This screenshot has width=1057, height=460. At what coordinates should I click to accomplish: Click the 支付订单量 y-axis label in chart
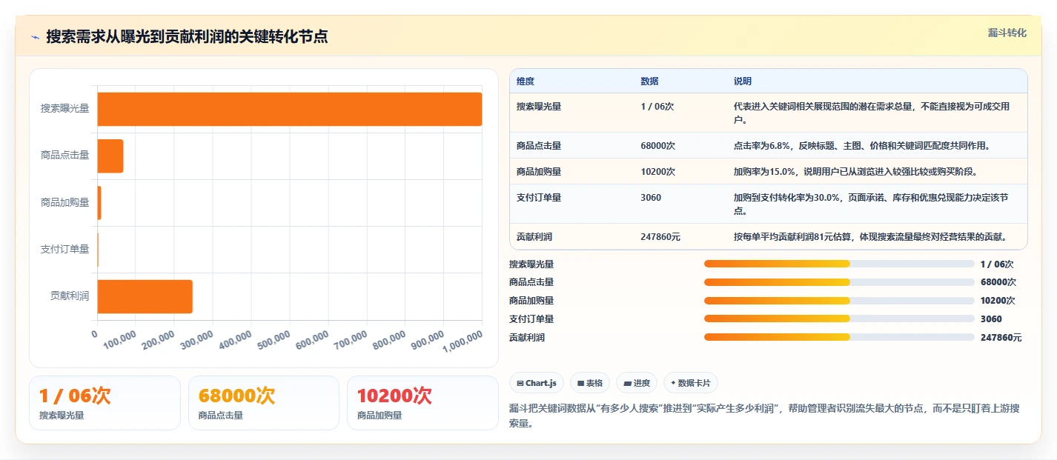(x=64, y=250)
